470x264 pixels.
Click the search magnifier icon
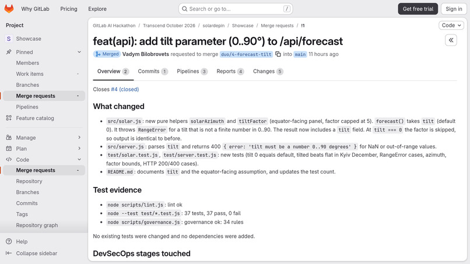[x=185, y=9]
